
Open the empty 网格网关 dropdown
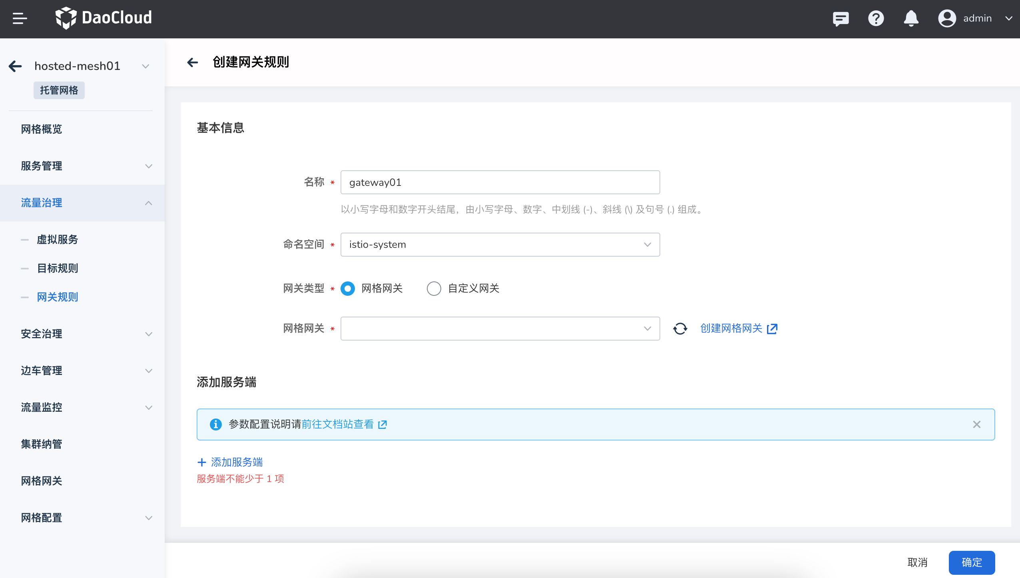[x=500, y=329]
